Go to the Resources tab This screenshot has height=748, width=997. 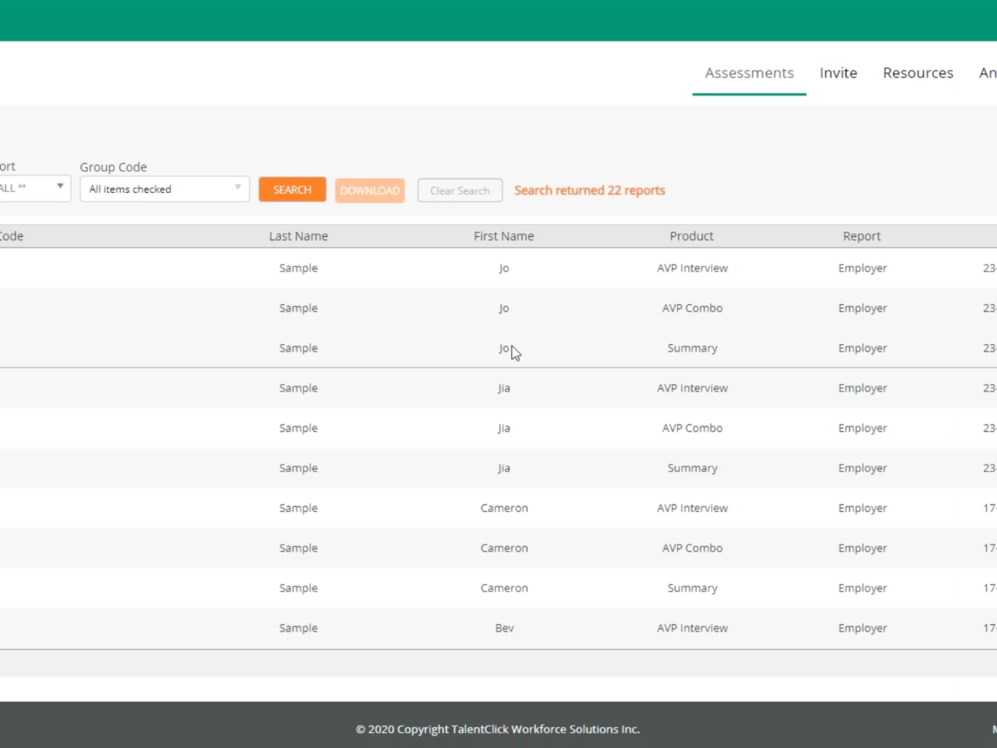click(917, 73)
